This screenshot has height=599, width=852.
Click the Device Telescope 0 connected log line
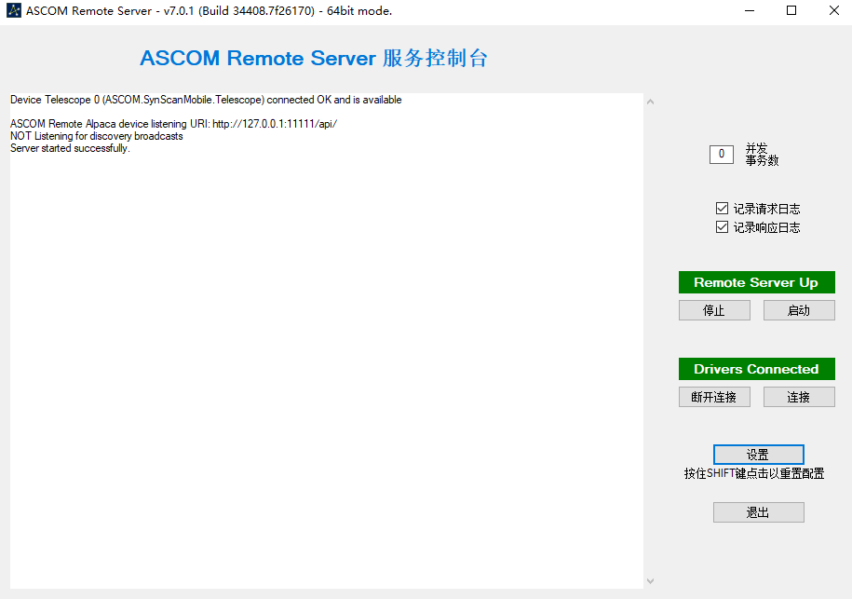click(206, 100)
